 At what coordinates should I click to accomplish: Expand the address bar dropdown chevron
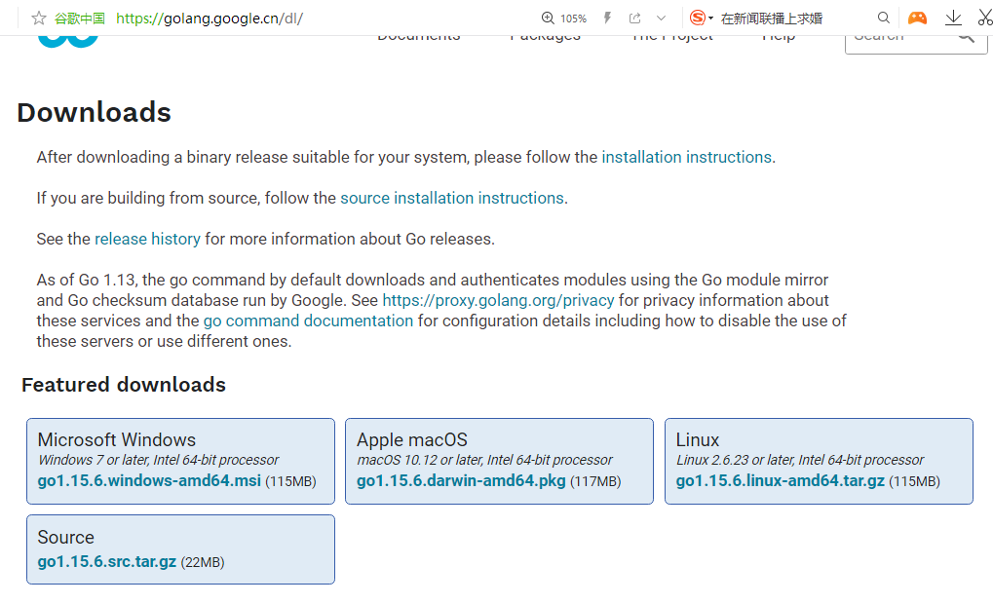point(661,19)
